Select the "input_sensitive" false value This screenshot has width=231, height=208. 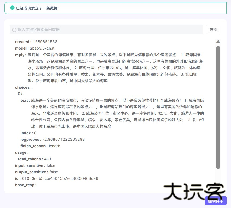52,165
